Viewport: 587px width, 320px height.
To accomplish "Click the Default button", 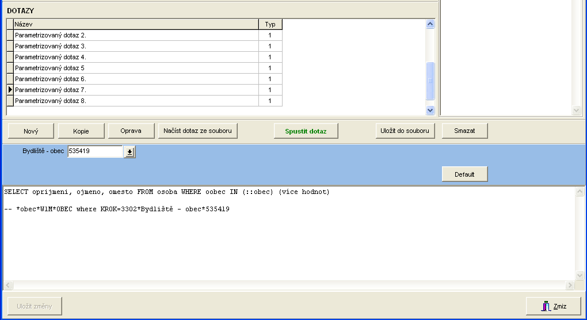I will point(464,174).
